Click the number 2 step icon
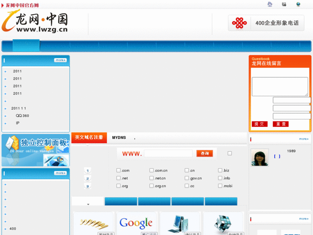 click(87, 179)
